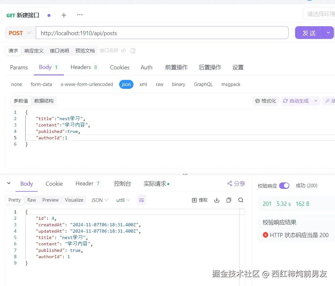This screenshot has width=335, height=286.
Task: Toggle the split layout panel icon
Action: [133, 51]
